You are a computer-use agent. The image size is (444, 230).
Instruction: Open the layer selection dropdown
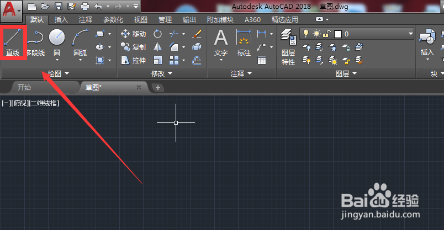tap(410, 34)
